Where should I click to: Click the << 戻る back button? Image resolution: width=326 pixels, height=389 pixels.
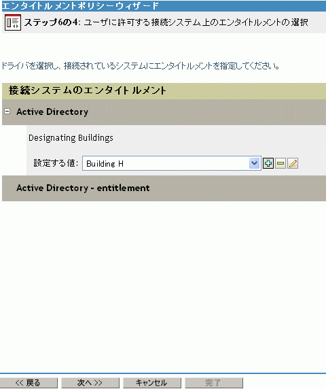[29, 383]
